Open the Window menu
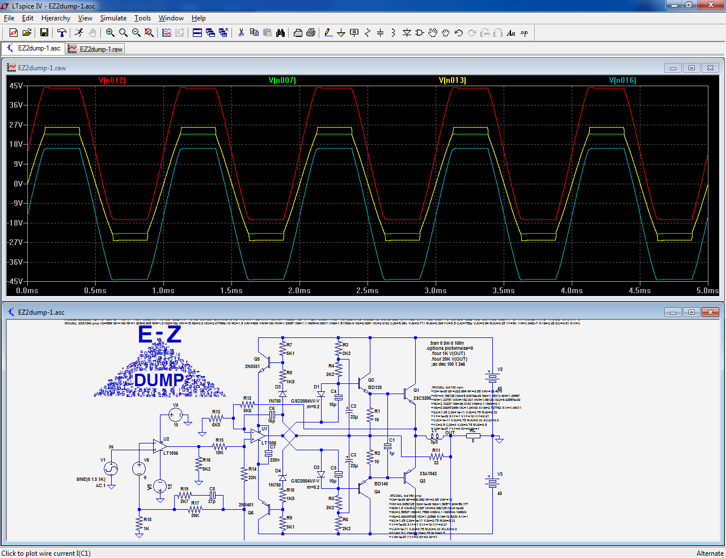The image size is (726, 558). tap(171, 18)
